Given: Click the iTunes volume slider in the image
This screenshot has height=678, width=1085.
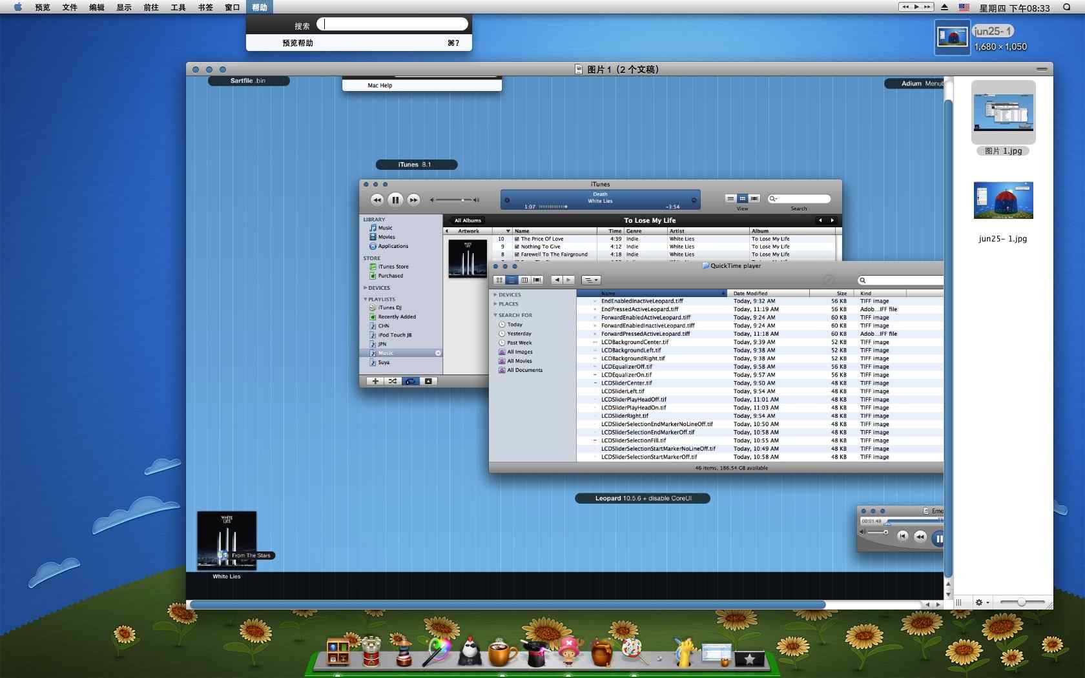Looking at the screenshot, I should [455, 200].
